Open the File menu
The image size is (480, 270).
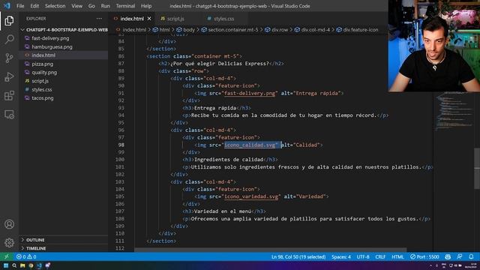(x=20, y=6)
